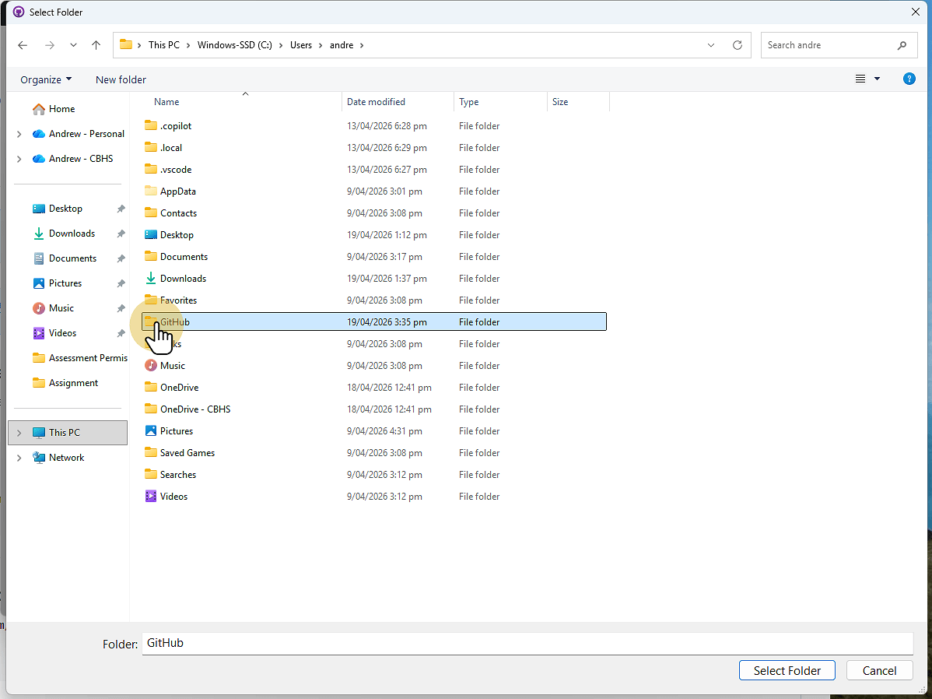Unpin Desktop from Quick access
Image resolution: width=932 pixels, height=699 pixels.
point(121,208)
